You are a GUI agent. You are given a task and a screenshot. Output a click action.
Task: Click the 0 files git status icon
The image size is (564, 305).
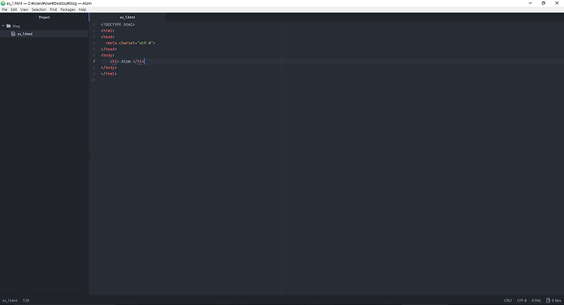tap(548, 300)
